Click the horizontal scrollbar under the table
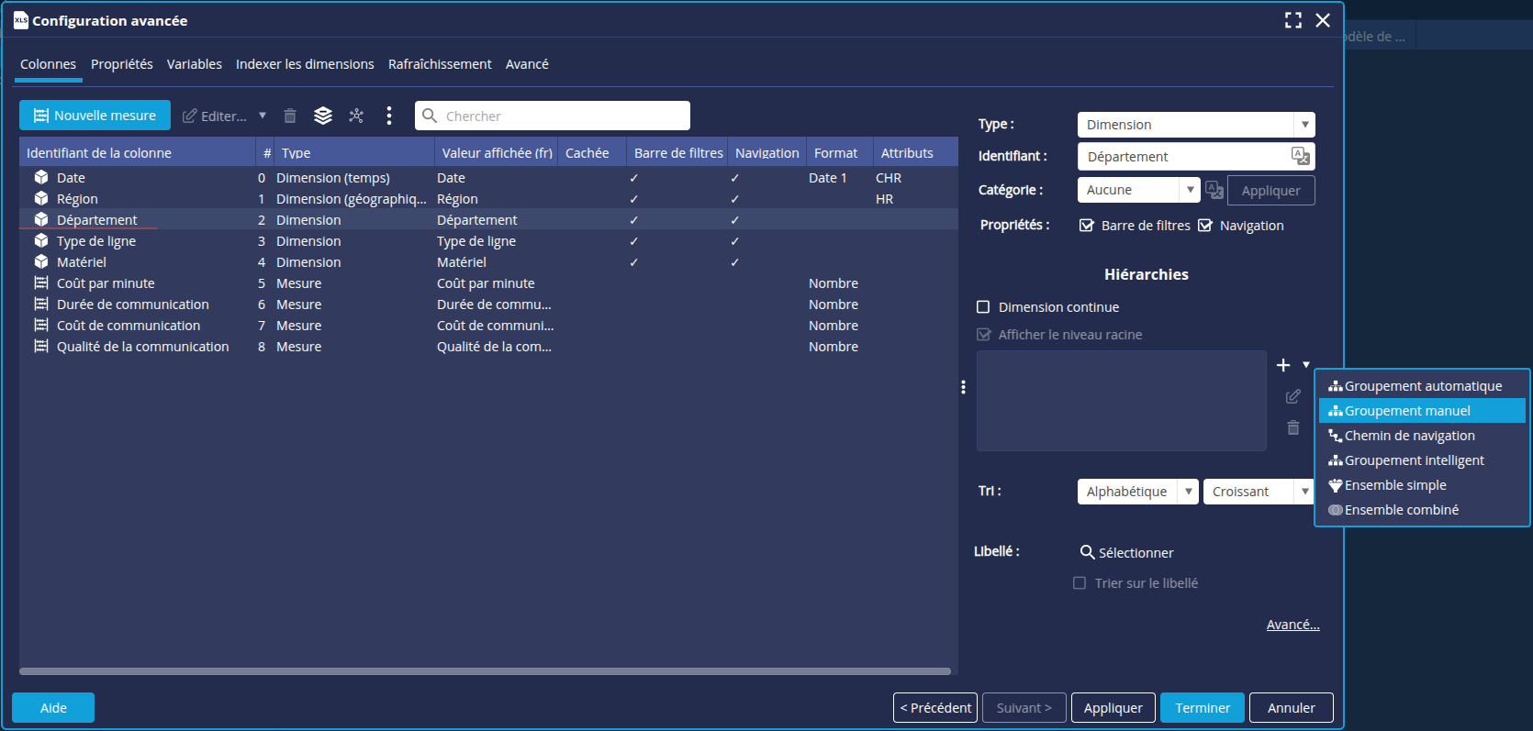This screenshot has width=1533, height=731. tap(485, 671)
